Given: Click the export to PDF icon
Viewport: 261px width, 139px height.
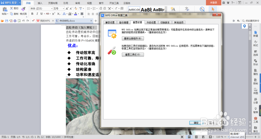Looking at the screenshot, I should pos(11,21).
